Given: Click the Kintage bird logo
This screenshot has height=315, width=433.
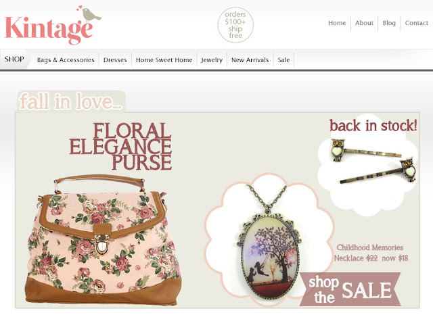Looking at the screenshot, I should tap(53, 25).
